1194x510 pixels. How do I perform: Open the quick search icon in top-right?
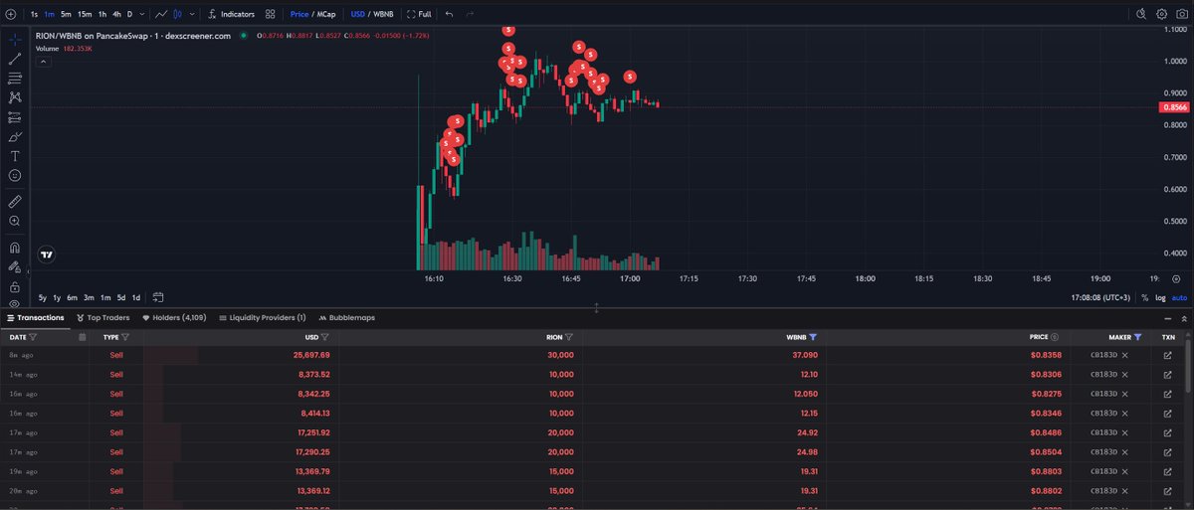pyautogui.click(x=1142, y=14)
